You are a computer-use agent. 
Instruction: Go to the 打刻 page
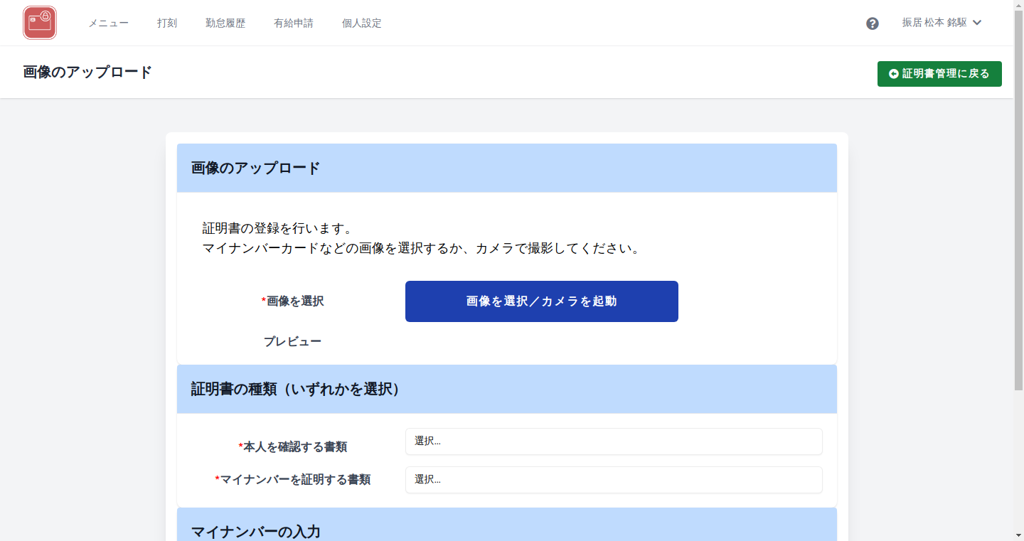pos(167,23)
